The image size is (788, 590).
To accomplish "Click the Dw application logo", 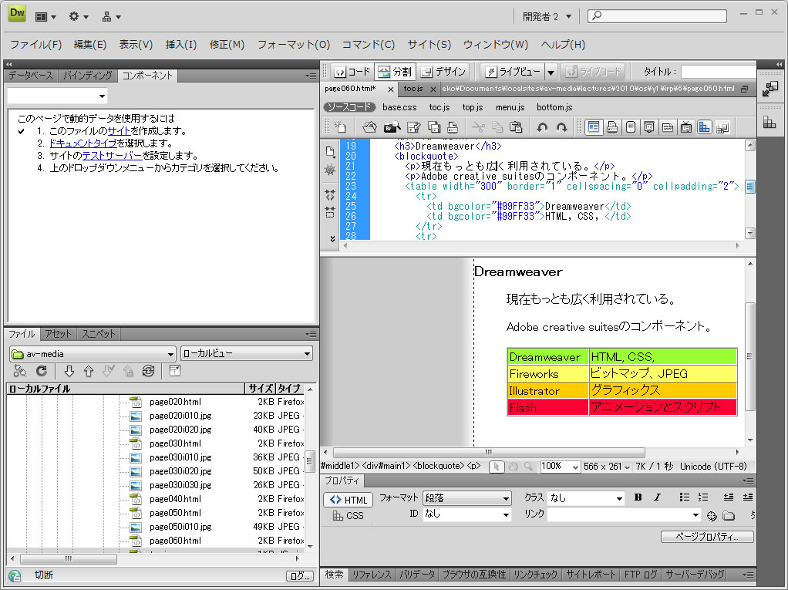I will pos(17,14).
